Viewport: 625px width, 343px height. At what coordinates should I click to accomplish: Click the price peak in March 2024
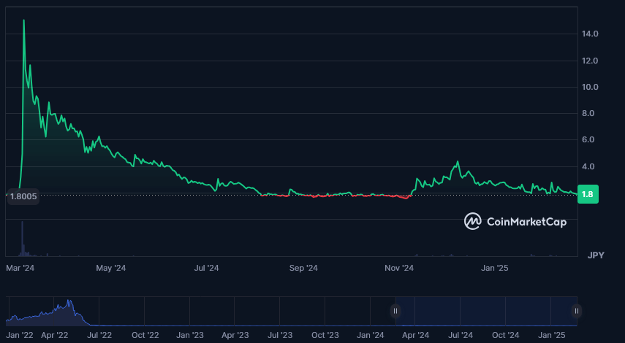[x=24, y=21]
